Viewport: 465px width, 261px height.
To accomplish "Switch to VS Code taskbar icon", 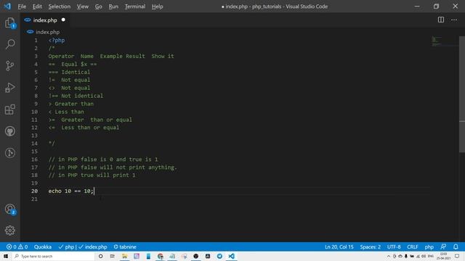I will [x=231, y=256].
